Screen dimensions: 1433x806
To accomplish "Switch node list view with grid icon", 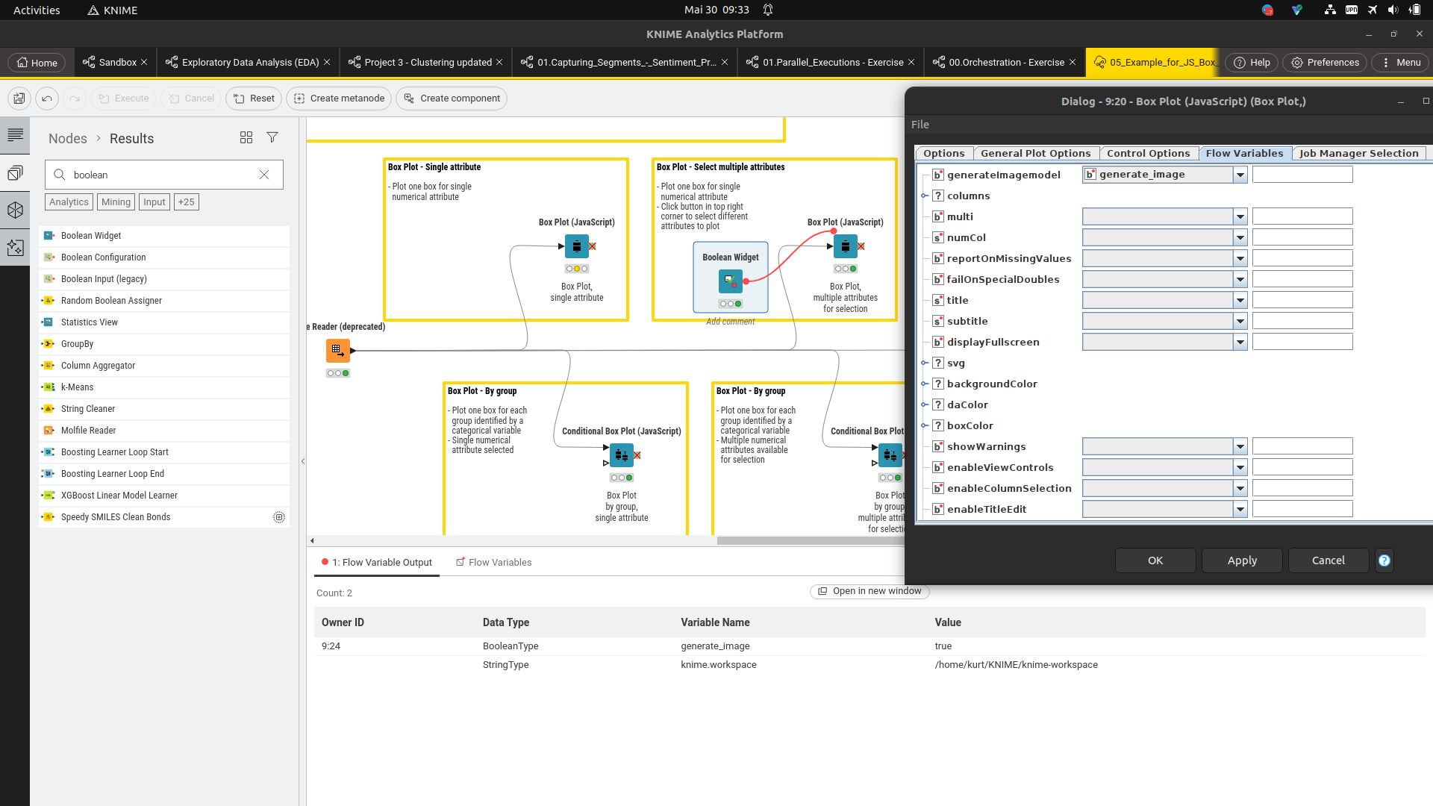I will (246, 137).
